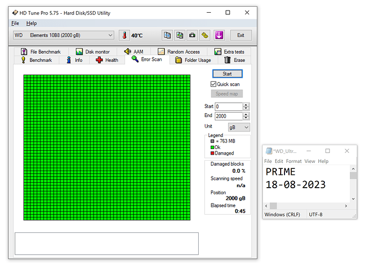Click Notepad horizontal scroll right arrow
The width and height of the screenshot is (367, 276).
(x=346, y=206)
